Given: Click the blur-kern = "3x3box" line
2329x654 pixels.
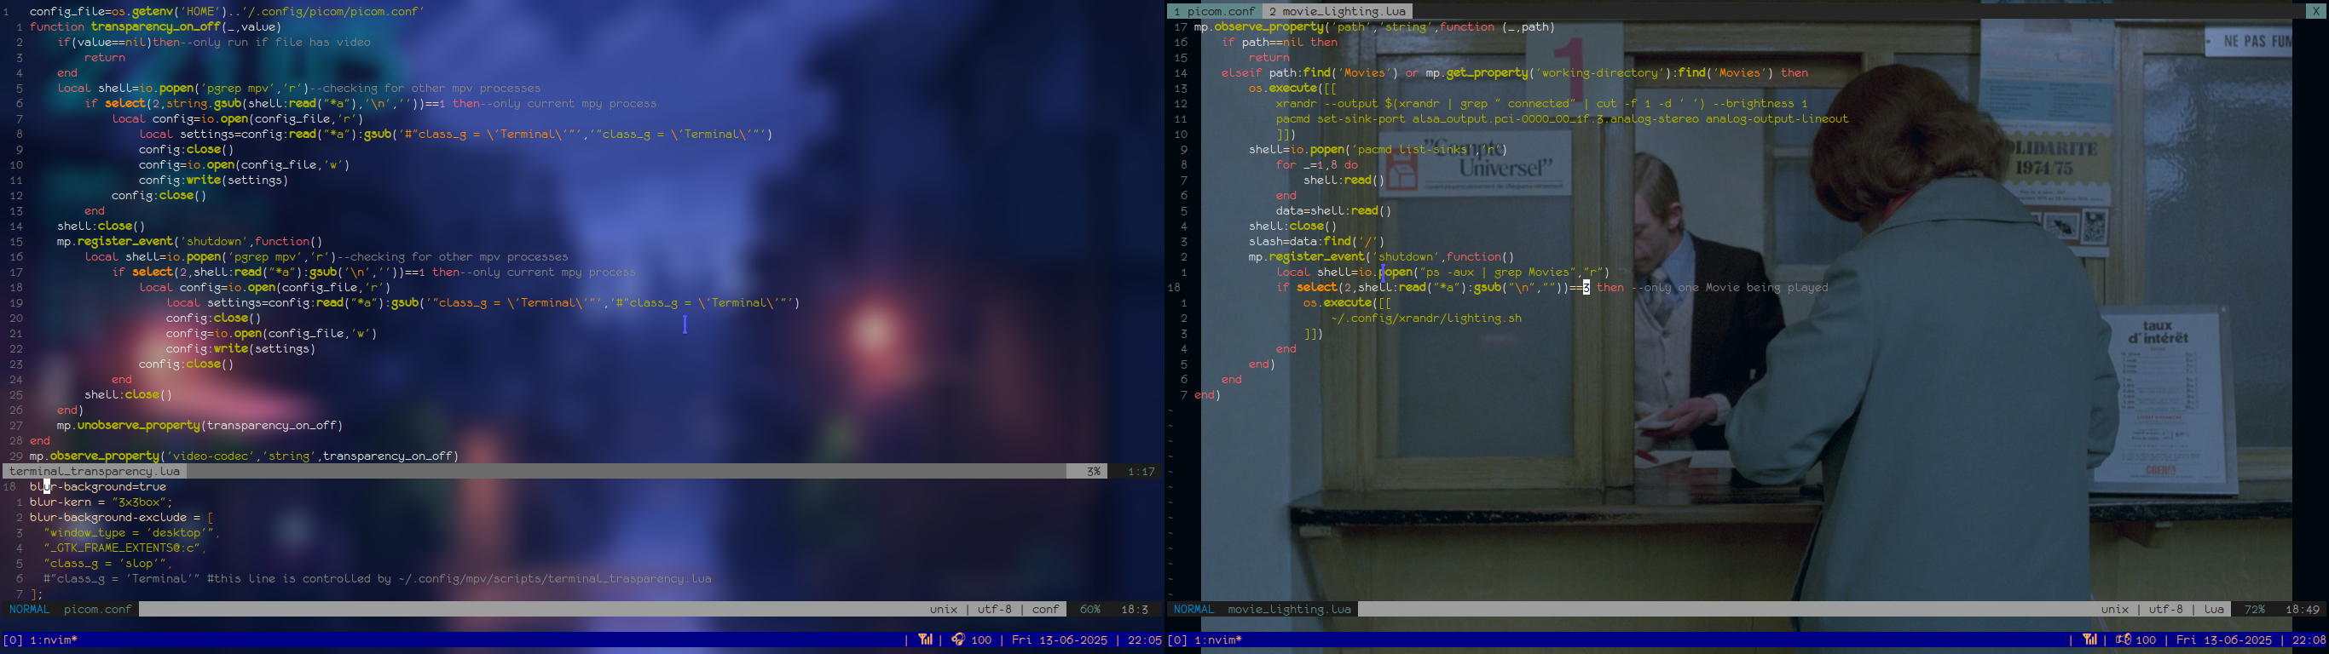Looking at the screenshot, I should click(101, 502).
